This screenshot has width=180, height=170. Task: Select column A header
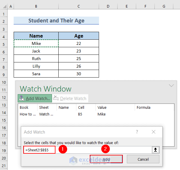tap(11, 6)
